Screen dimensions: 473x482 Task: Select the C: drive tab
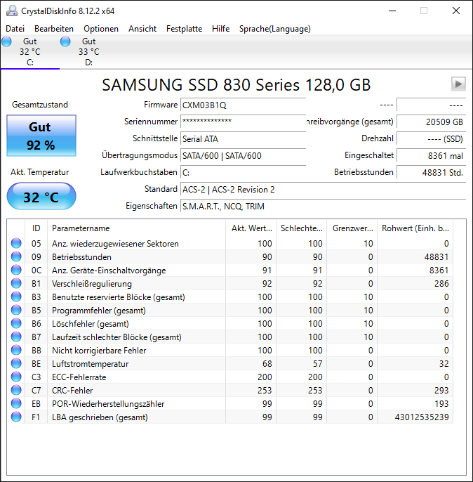[30, 52]
